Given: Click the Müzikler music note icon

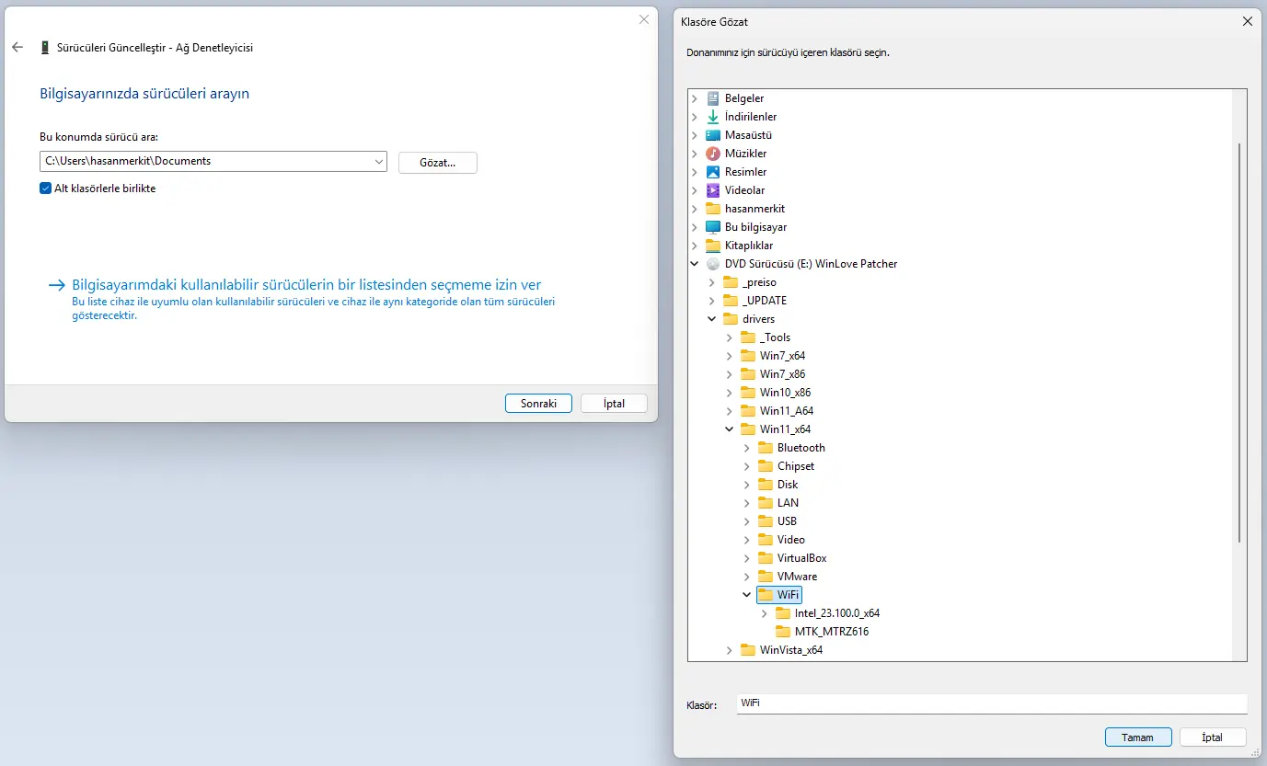Looking at the screenshot, I should [713, 154].
